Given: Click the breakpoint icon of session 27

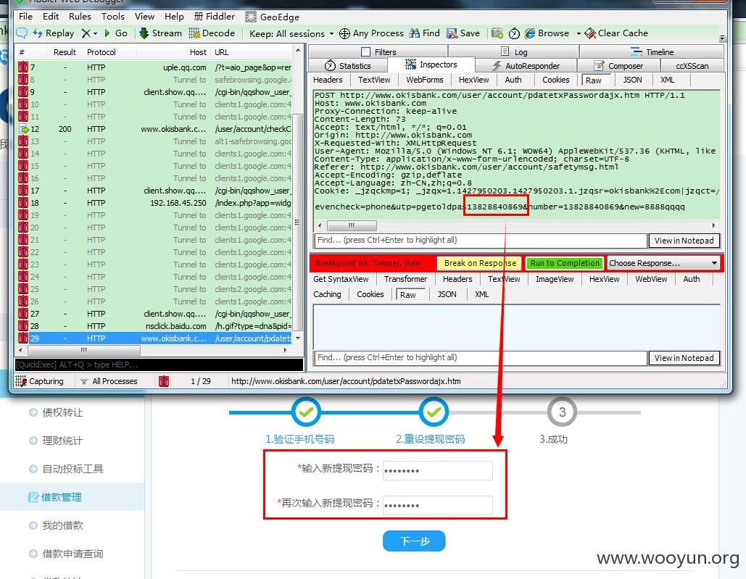Looking at the screenshot, I should pyautogui.click(x=23, y=314).
